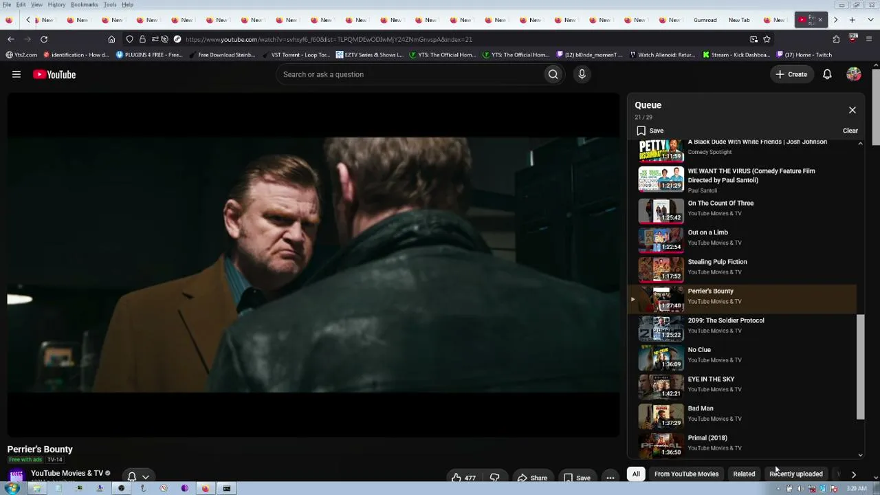Screen dimensions: 880x495
Task: Open the View menu
Action: pyautogui.click(x=37, y=5)
